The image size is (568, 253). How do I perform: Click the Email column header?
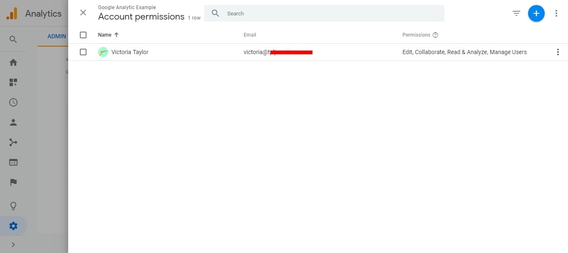tap(250, 35)
